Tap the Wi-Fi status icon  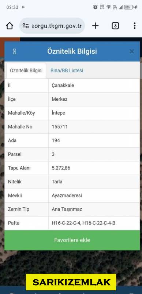coord(109,7)
